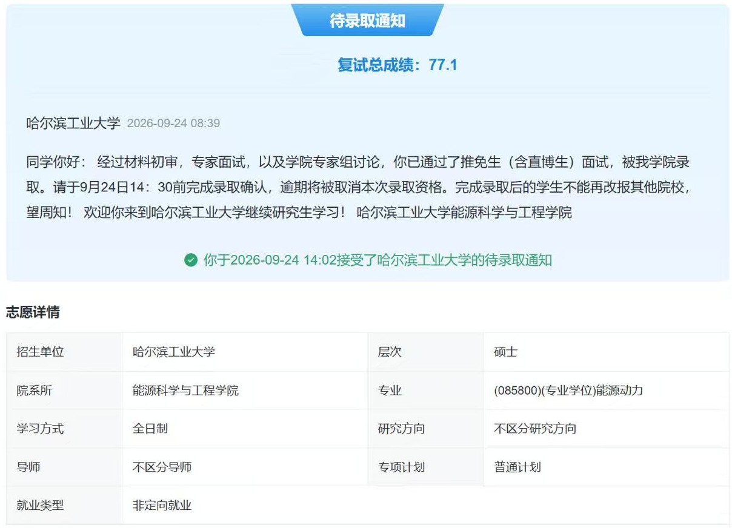Click the 普通计划 value cell
Image resolution: width=732 pixels, height=528 pixels.
click(x=607, y=467)
